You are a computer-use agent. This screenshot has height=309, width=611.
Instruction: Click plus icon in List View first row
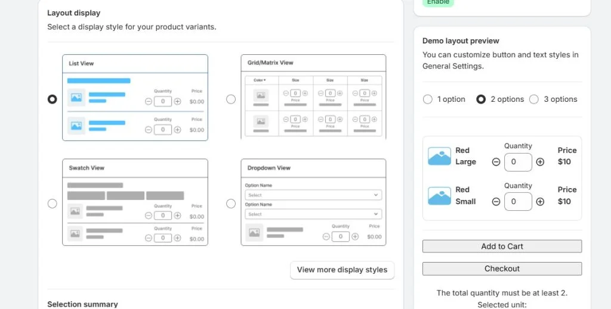tap(177, 101)
